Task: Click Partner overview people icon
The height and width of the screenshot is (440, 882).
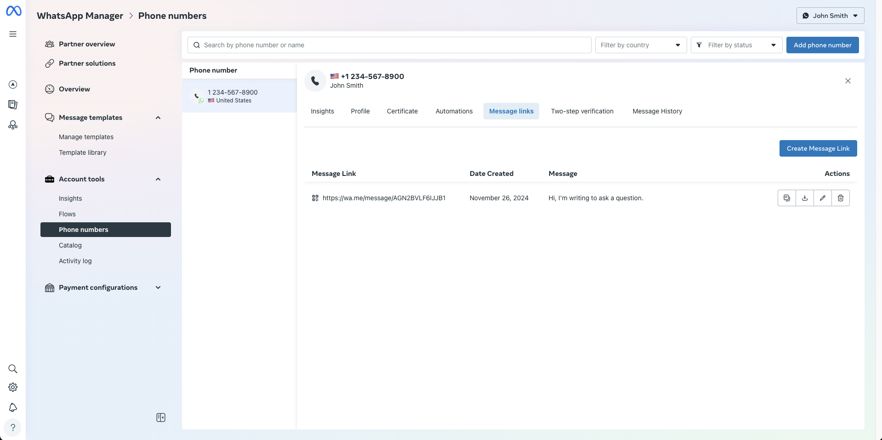Action: click(x=50, y=44)
